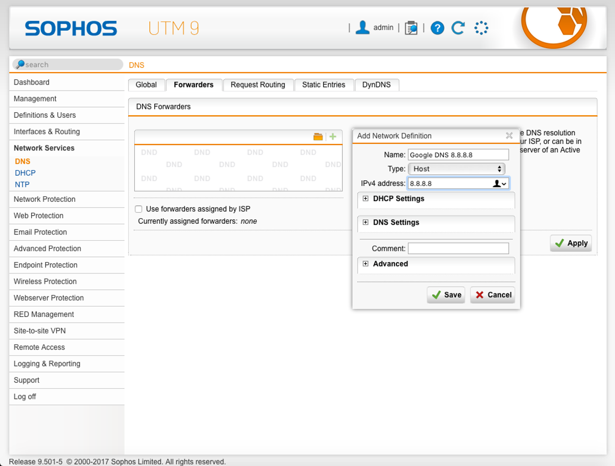Enable Use forwarders assigned by ISP

138,209
